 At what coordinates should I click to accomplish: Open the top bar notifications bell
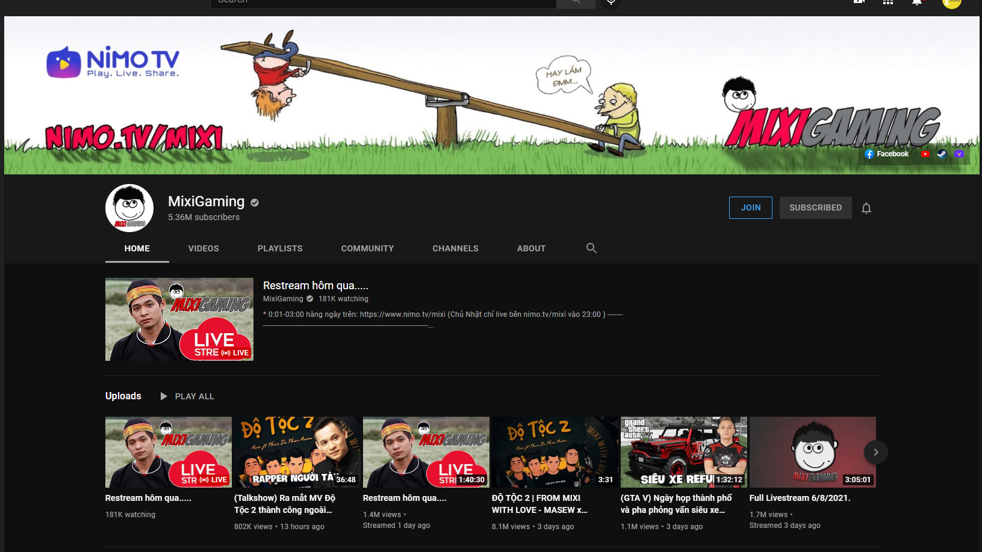(916, 2)
